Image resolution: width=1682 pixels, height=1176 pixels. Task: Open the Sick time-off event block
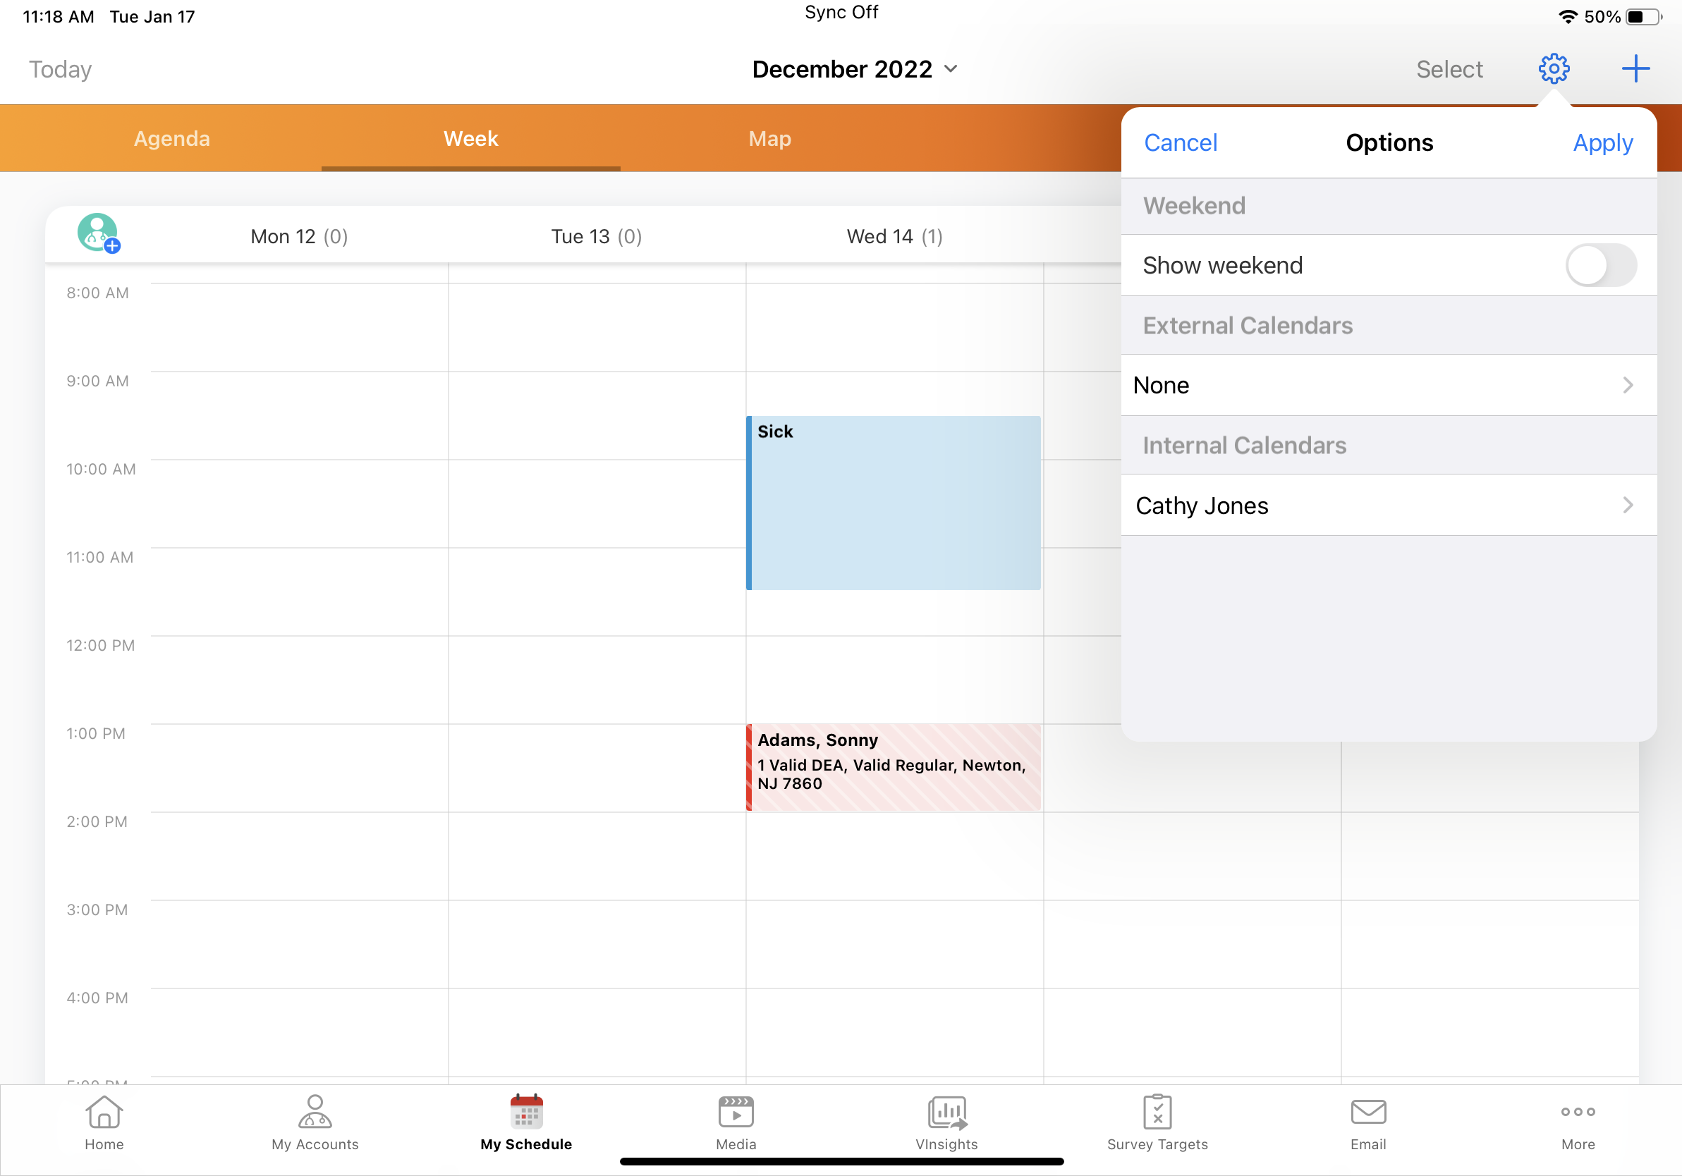[894, 503]
